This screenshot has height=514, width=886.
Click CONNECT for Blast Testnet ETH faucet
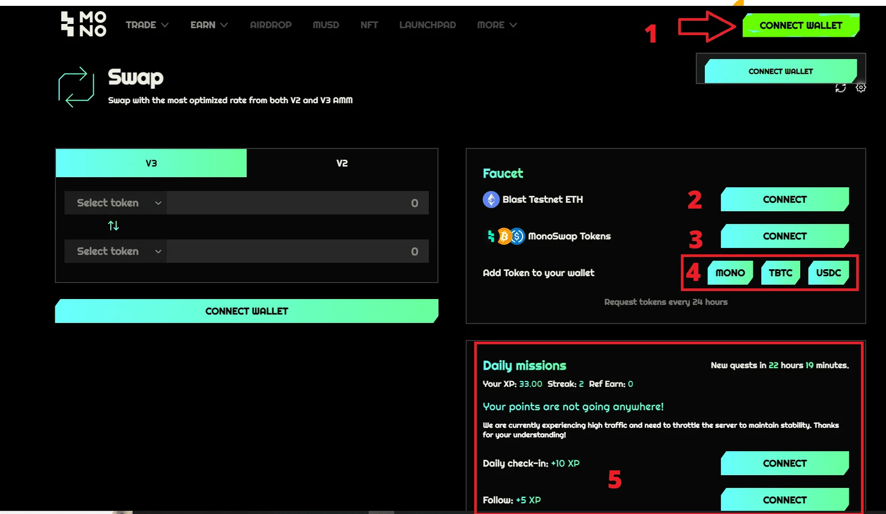point(785,200)
